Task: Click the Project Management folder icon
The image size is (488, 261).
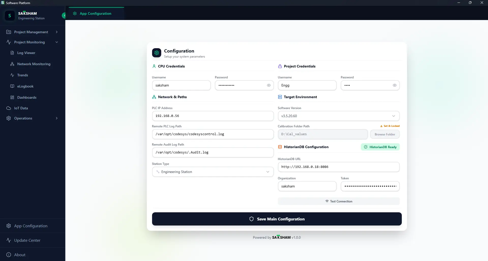Action: coord(9,32)
